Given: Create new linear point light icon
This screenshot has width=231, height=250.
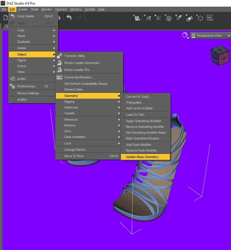Looking at the screenshot, I should [168, 18].
